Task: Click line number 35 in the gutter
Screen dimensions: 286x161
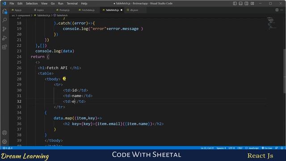Action: click(19, 118)
